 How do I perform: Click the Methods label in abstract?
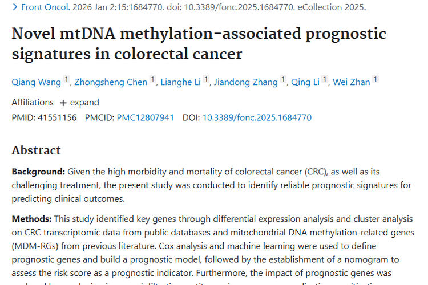click(x=32, y=219)
